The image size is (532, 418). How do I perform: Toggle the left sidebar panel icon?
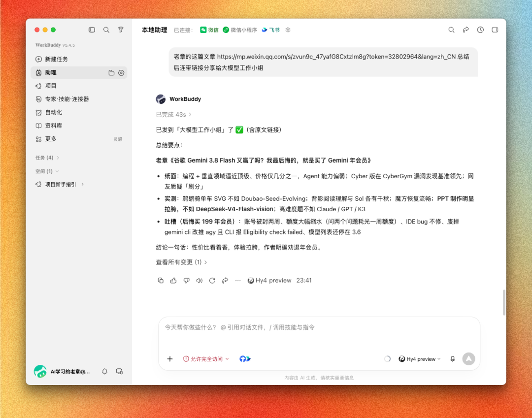click(x=92, y=30)
